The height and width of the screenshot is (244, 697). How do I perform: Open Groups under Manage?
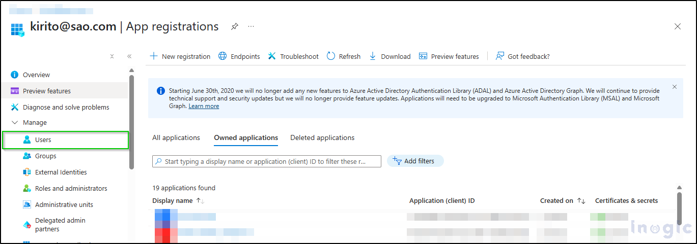coord(46,156)
